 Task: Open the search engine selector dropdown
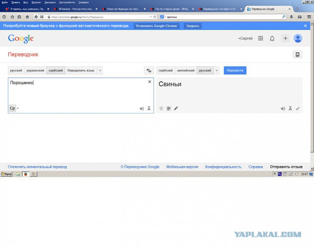point(163,17)
